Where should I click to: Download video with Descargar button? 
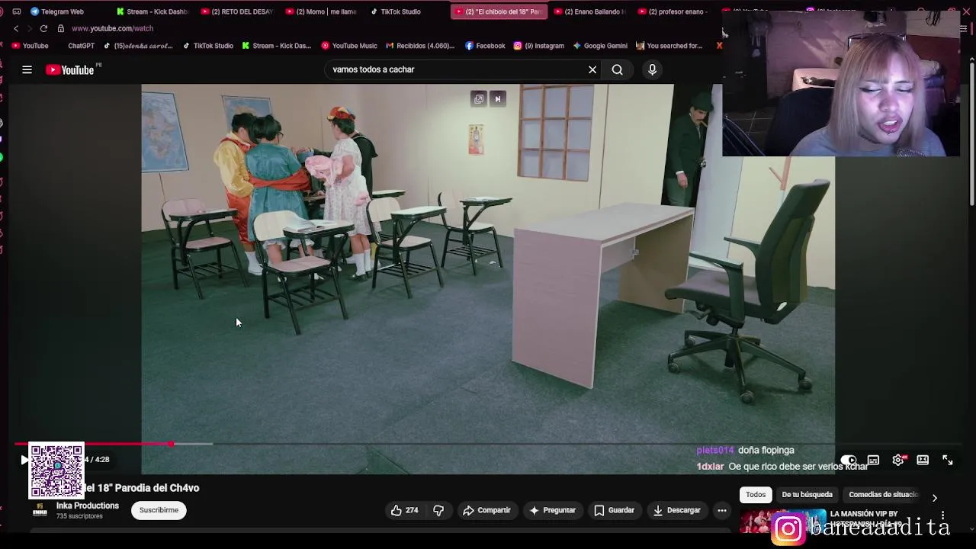(676, 510)
